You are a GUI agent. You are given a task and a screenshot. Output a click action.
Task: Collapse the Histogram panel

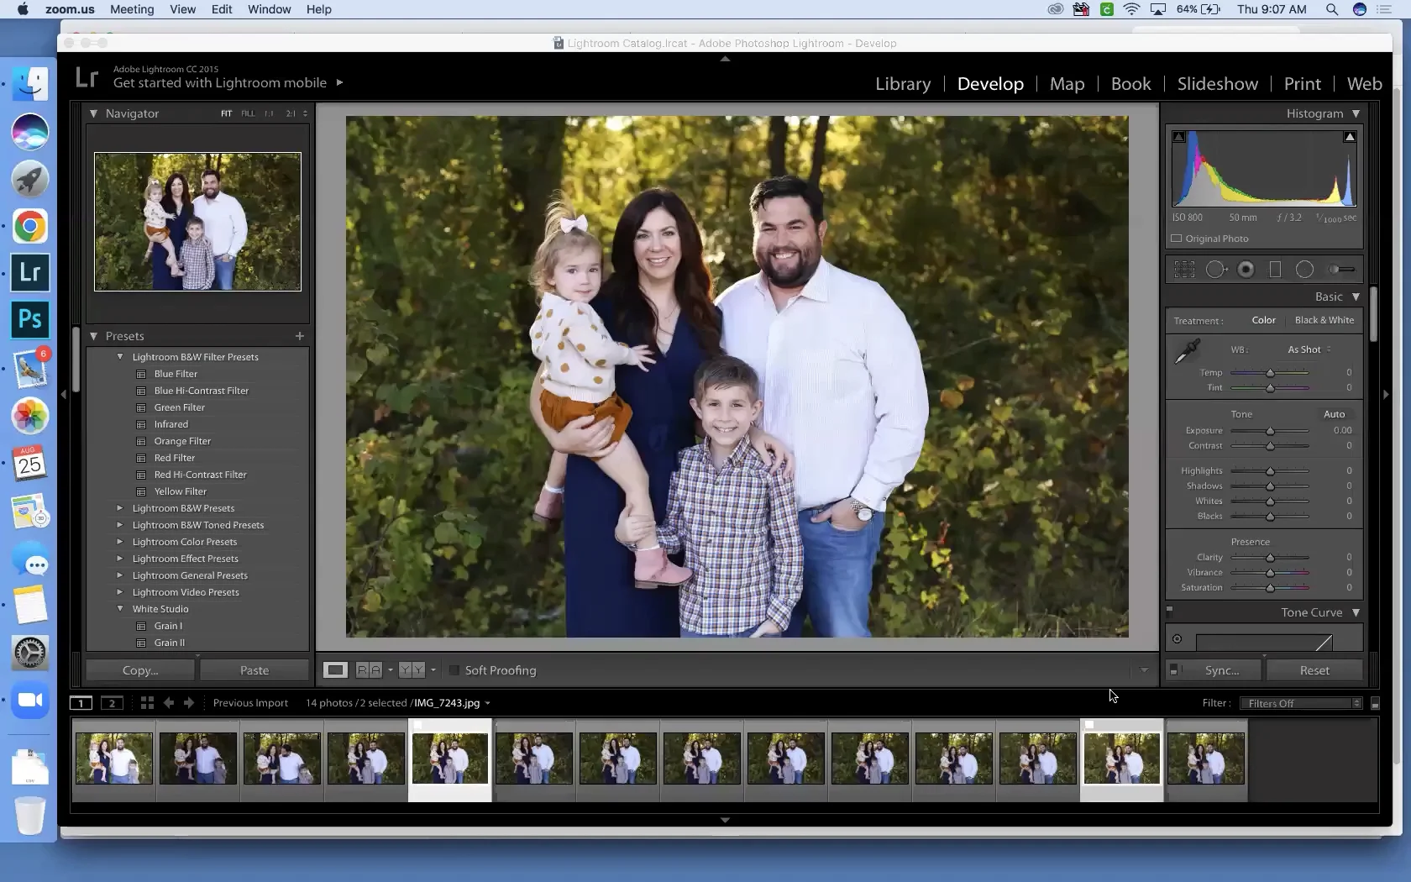[x=1356, y=113]
